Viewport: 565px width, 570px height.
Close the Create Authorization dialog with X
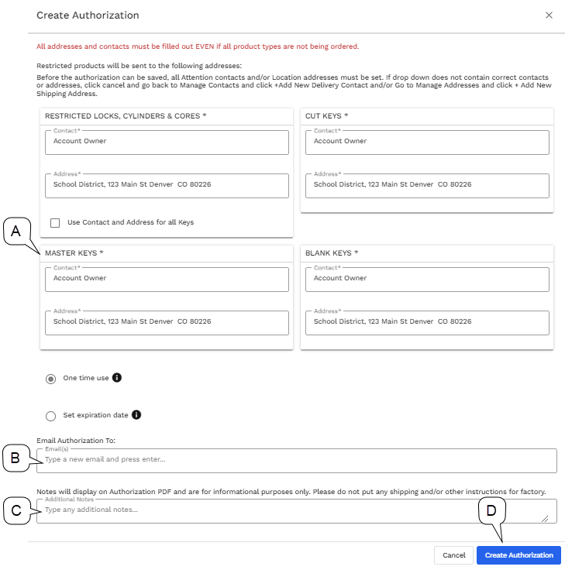549,15
